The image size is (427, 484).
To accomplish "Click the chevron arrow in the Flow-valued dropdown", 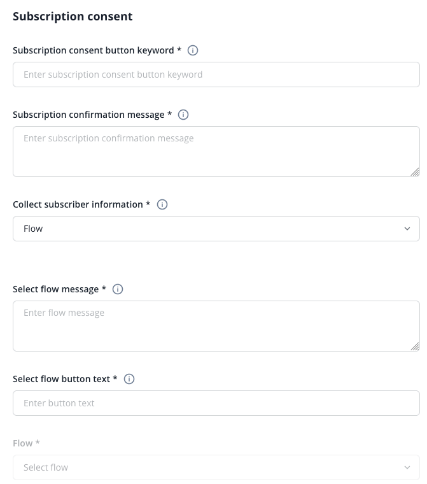I will click(x=407, y=229).
